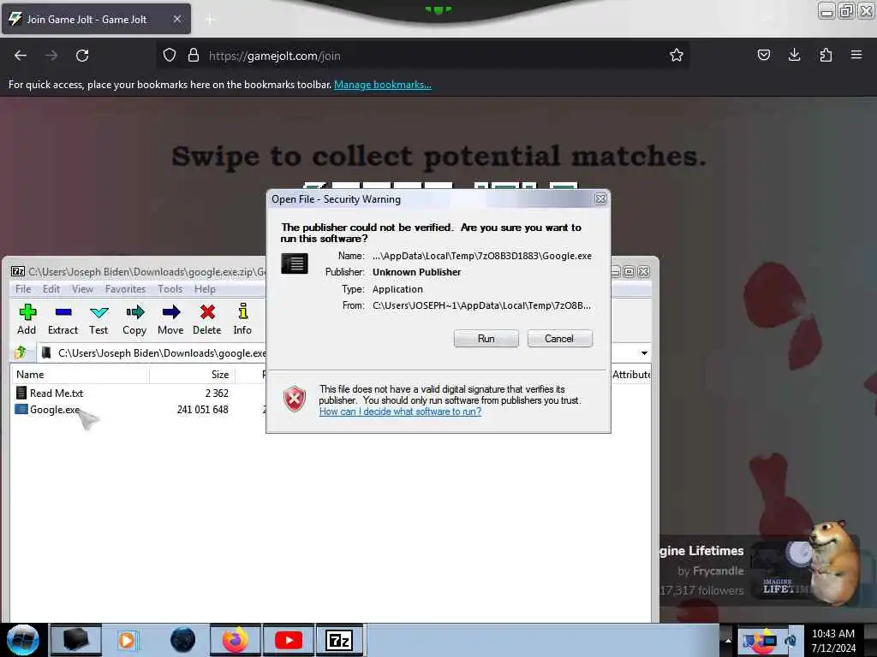The height and width of the screenshot is (657, 877).
Task: Reload the Game Jolt page
Action: pyautogui.click(x=82, y=56)
